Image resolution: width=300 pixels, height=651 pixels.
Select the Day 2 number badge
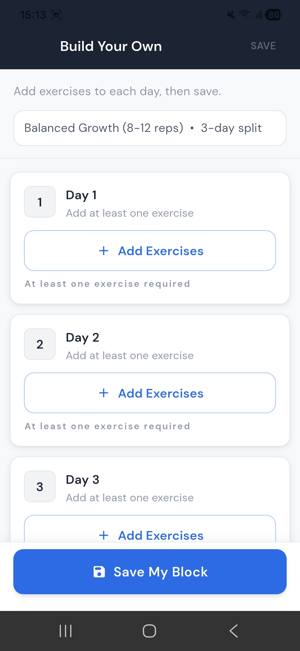pyautogui.click(x=40, y=344)
